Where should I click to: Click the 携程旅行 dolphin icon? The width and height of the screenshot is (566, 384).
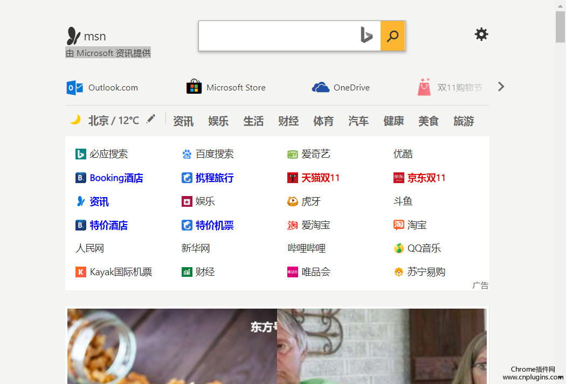click(x=187, y=178)
